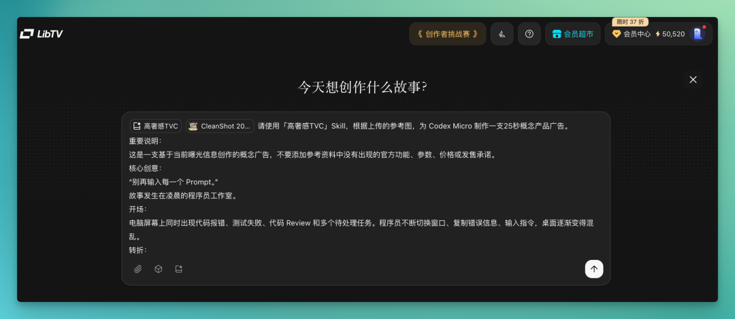Click the 限时 37 折 discount badge
The height and width of the screenshot is (319, 735).
pyautogui.click(x=630, y=22)
